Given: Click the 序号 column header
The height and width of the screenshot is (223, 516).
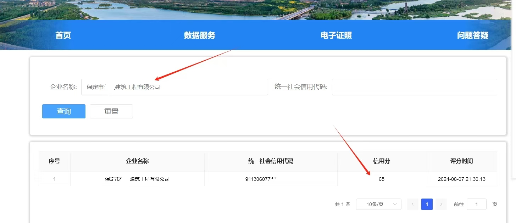Looking at the screenshot, I should 54,161.
